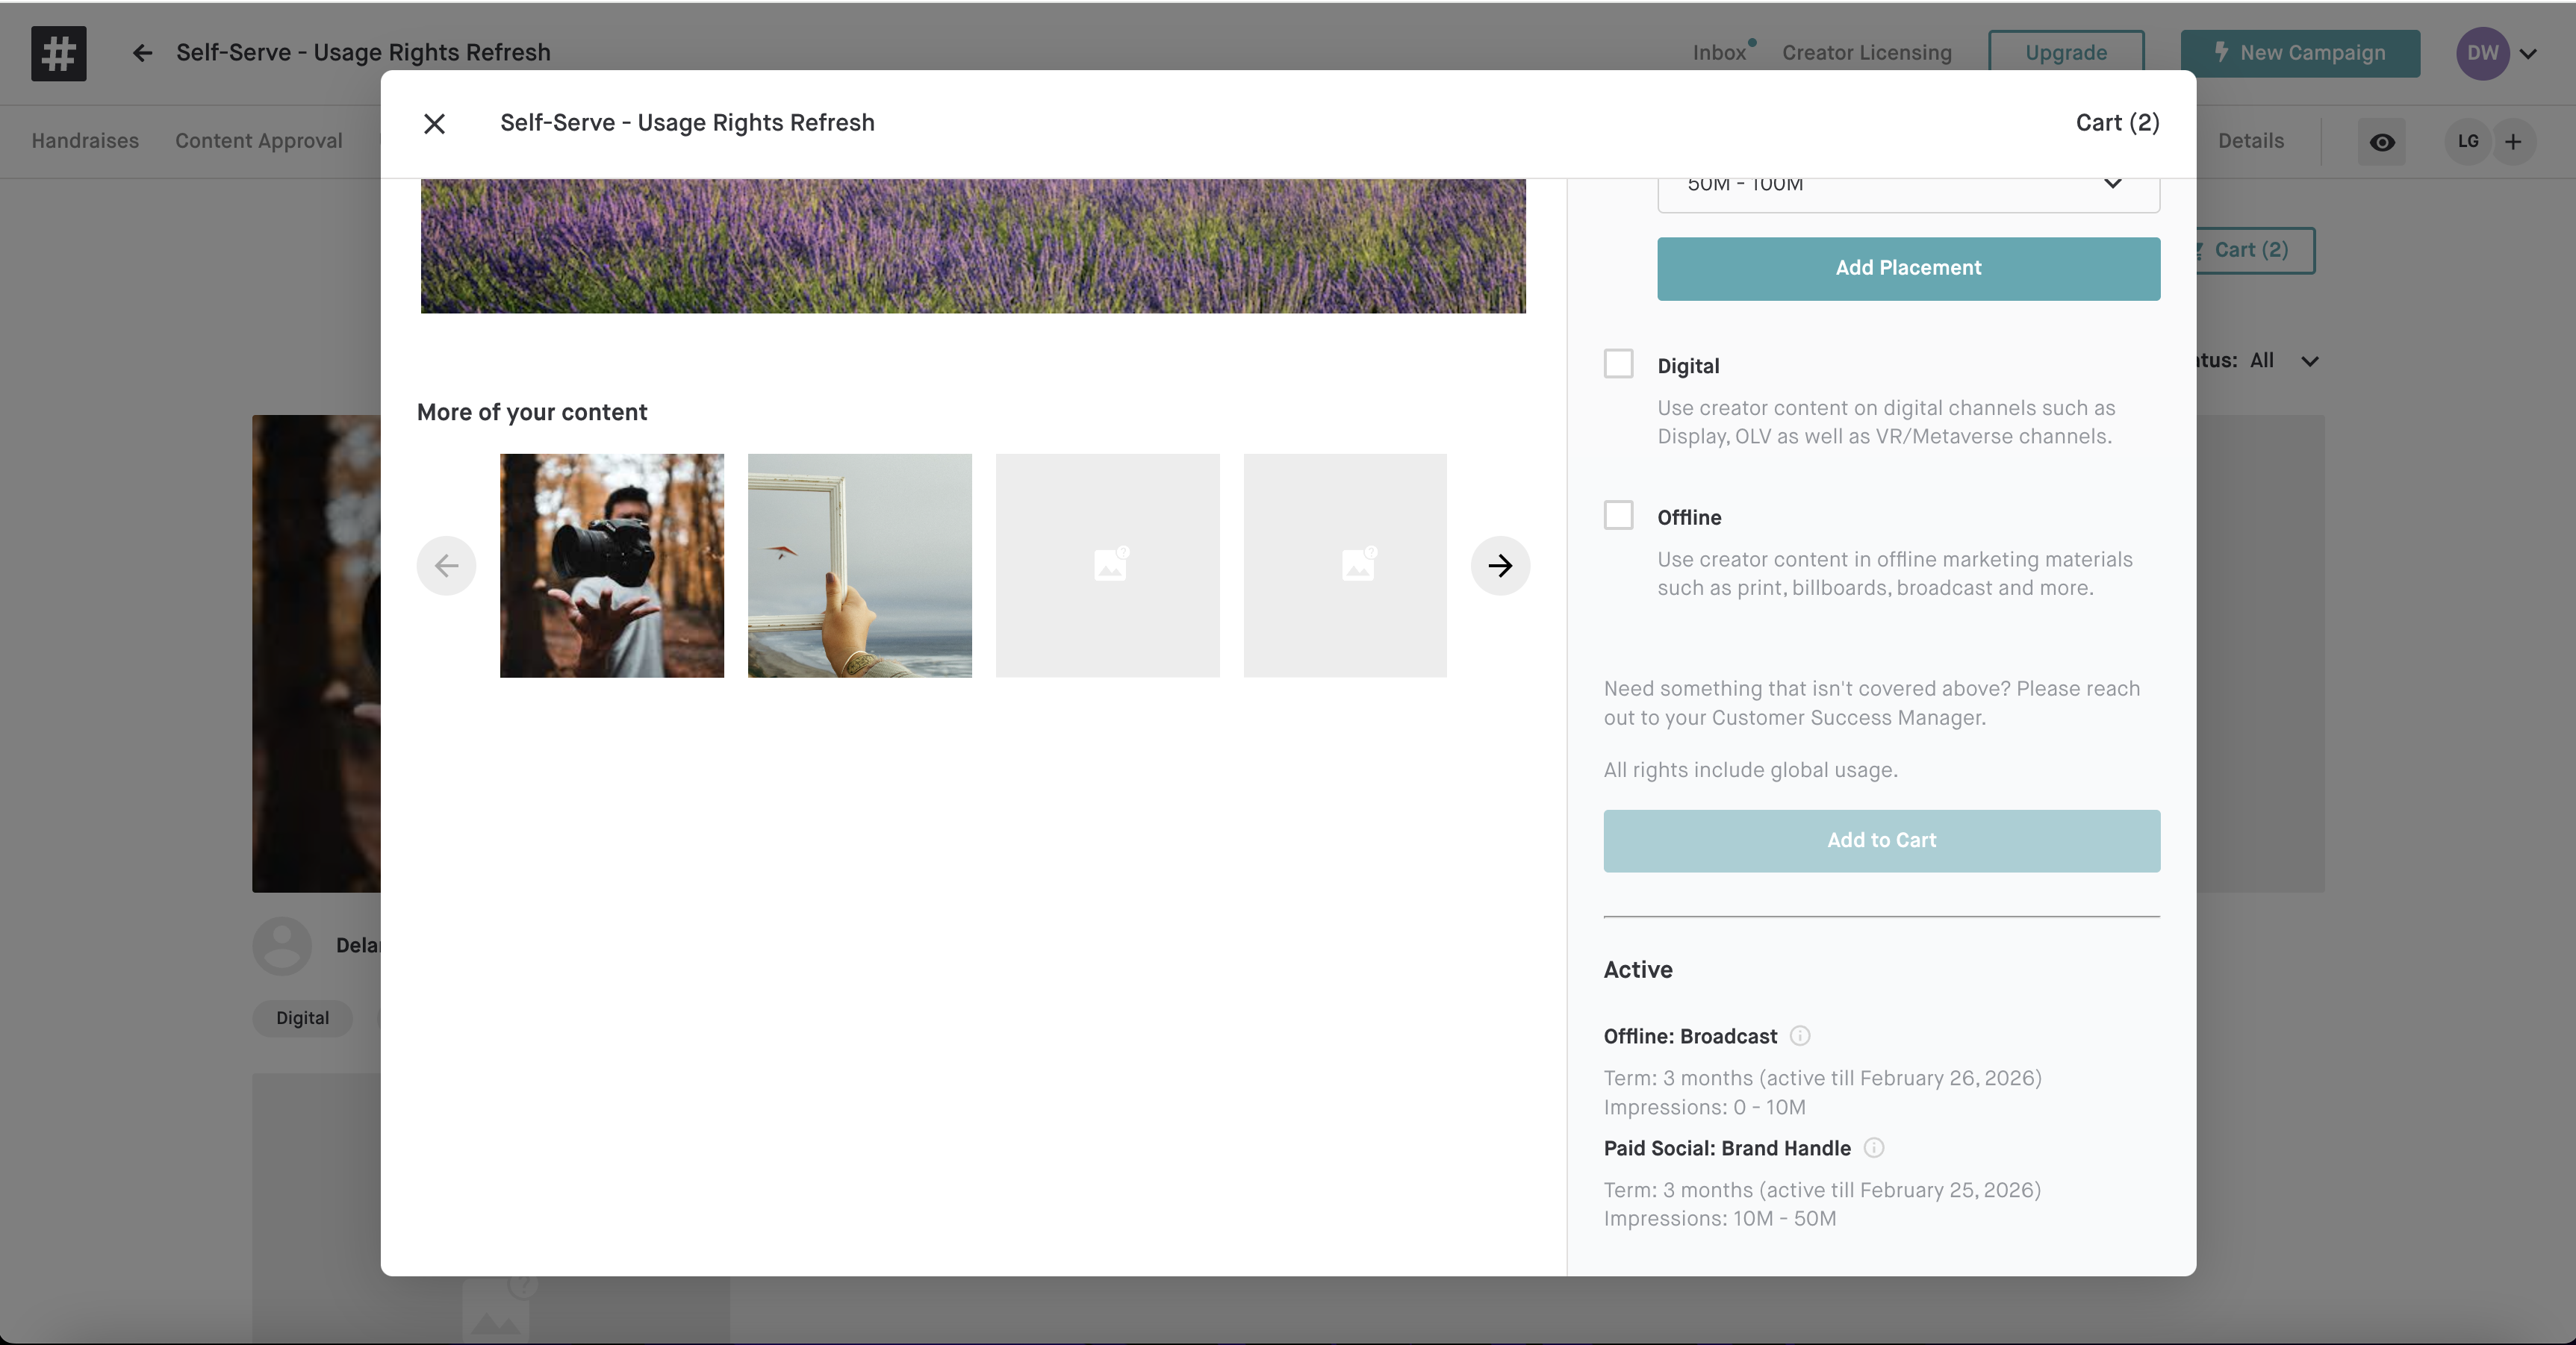The height and width of the screenshot is (1345, 2576).
Task: Expand the Status: All filter dropdown
Action: [2308, 361]
